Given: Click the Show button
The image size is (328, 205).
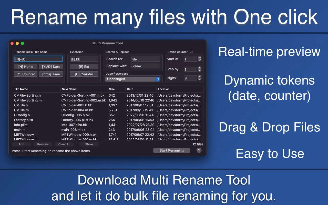Looking at the screenshot, I should coord(89,144).
